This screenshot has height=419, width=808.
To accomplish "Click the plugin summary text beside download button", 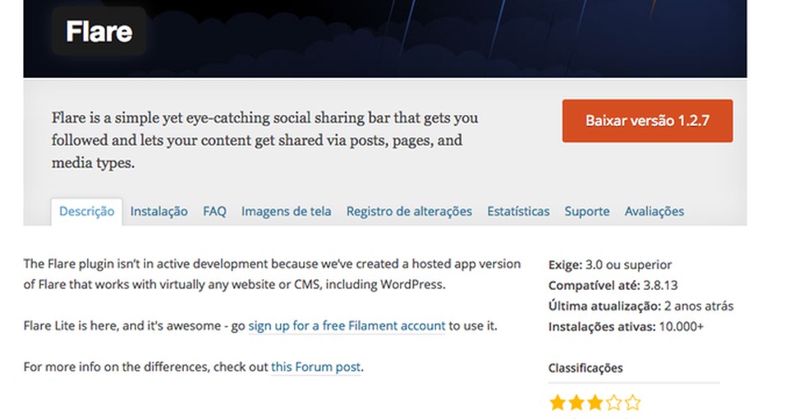I will click(264, 140).
